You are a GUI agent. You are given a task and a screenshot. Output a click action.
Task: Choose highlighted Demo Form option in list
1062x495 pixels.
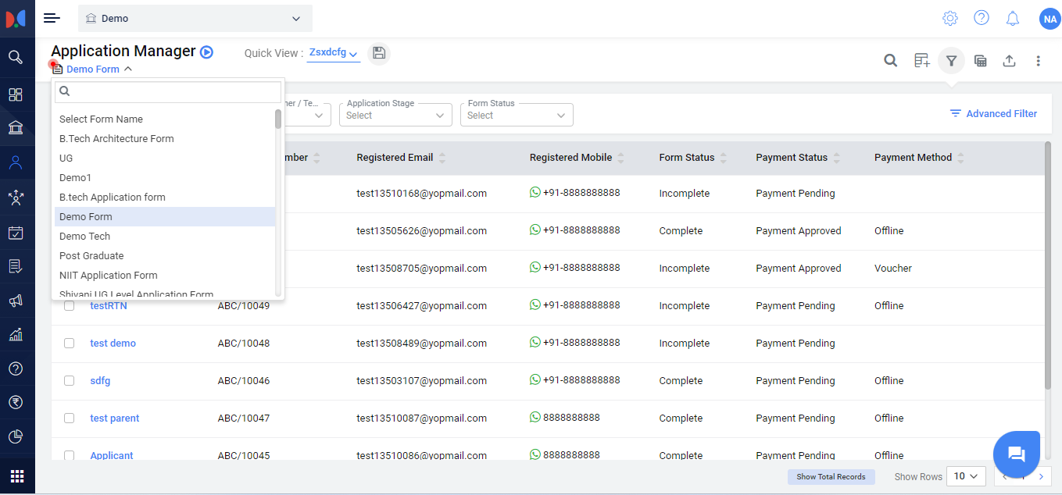165,217
